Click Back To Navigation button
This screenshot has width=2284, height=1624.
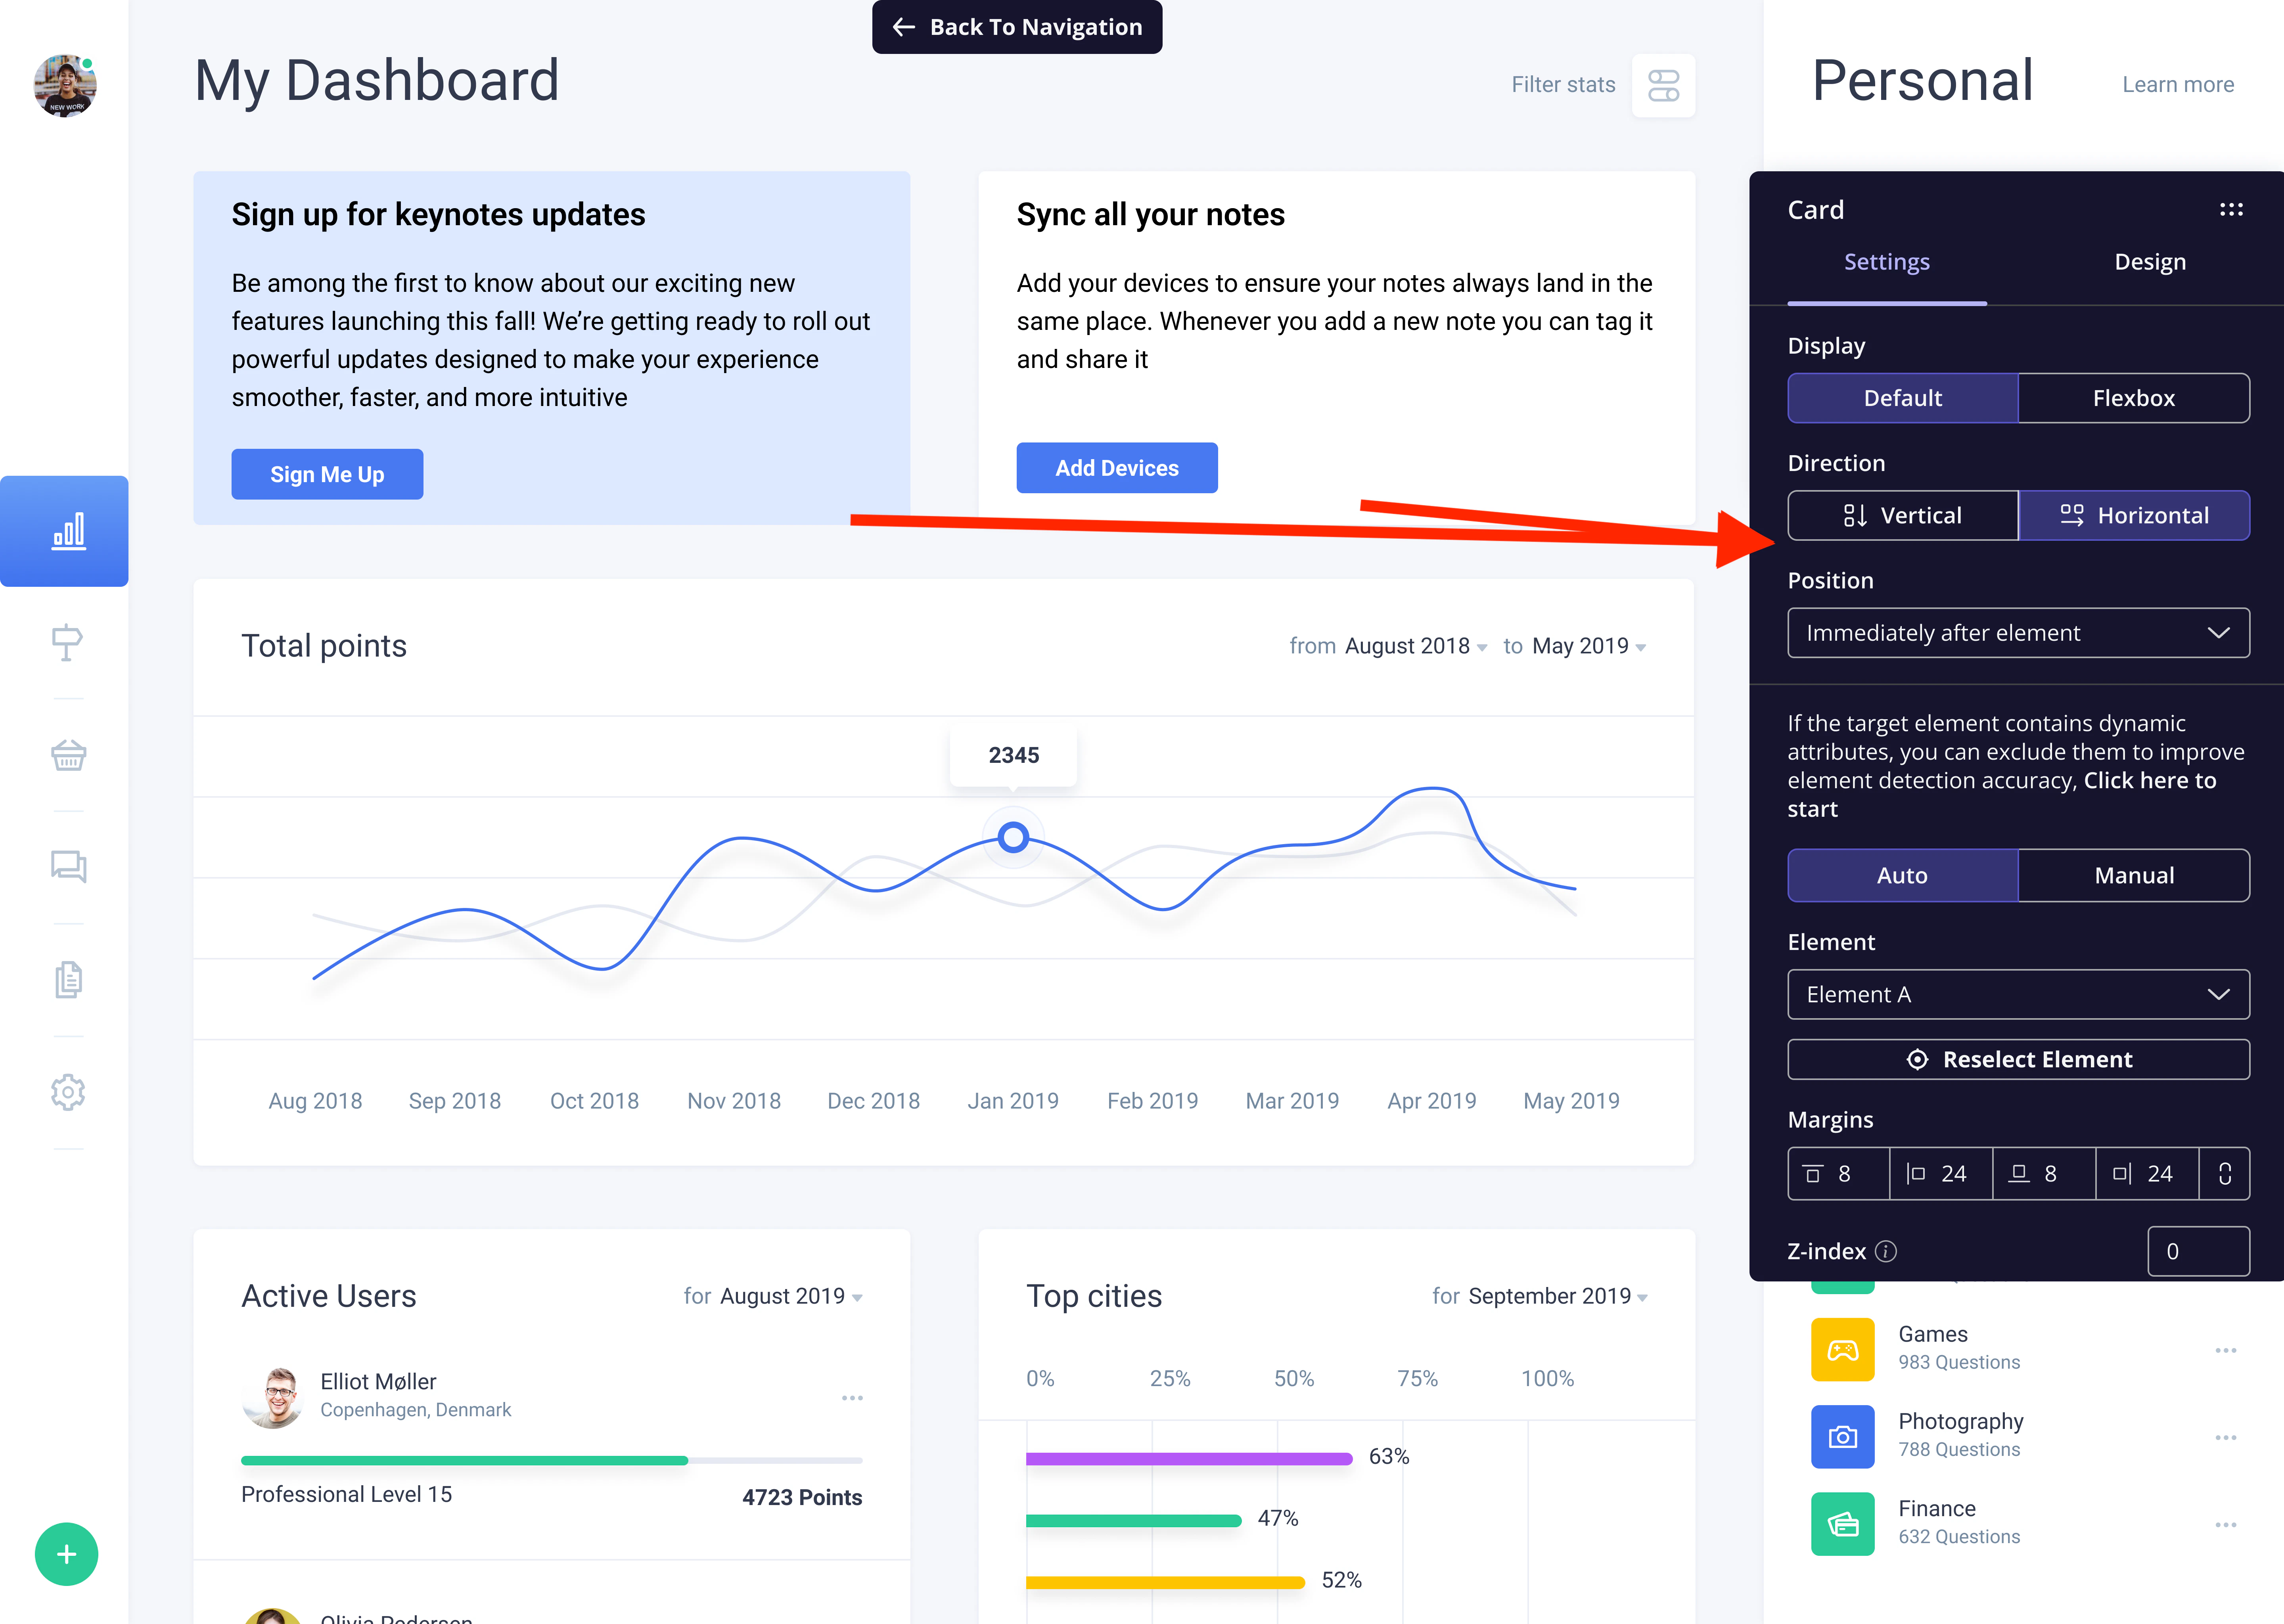coord(1017,27)
